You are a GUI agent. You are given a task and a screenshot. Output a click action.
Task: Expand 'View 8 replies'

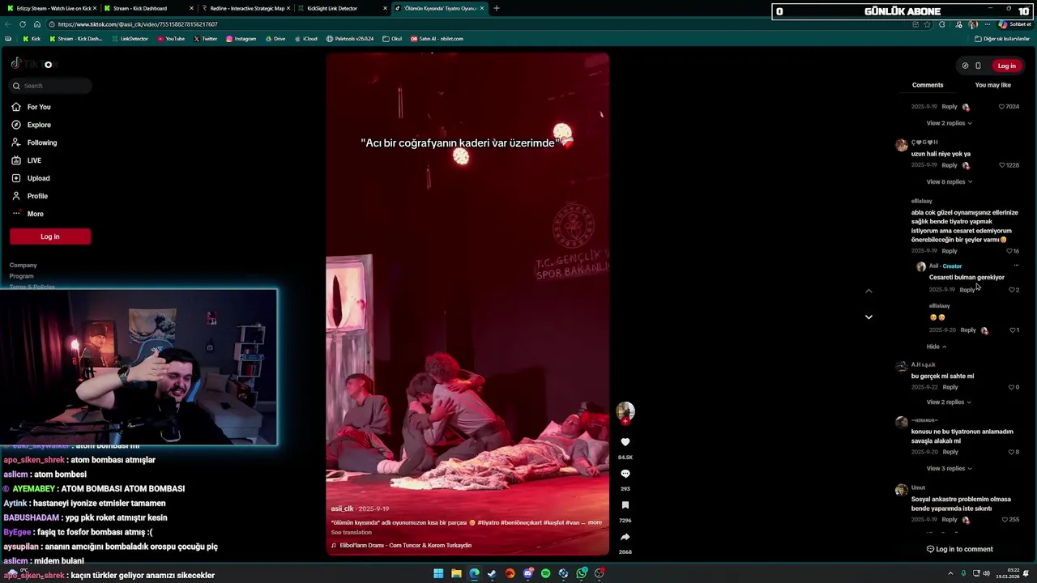coord(949,181)
